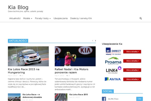Open the Aktualności menu item

15,18
